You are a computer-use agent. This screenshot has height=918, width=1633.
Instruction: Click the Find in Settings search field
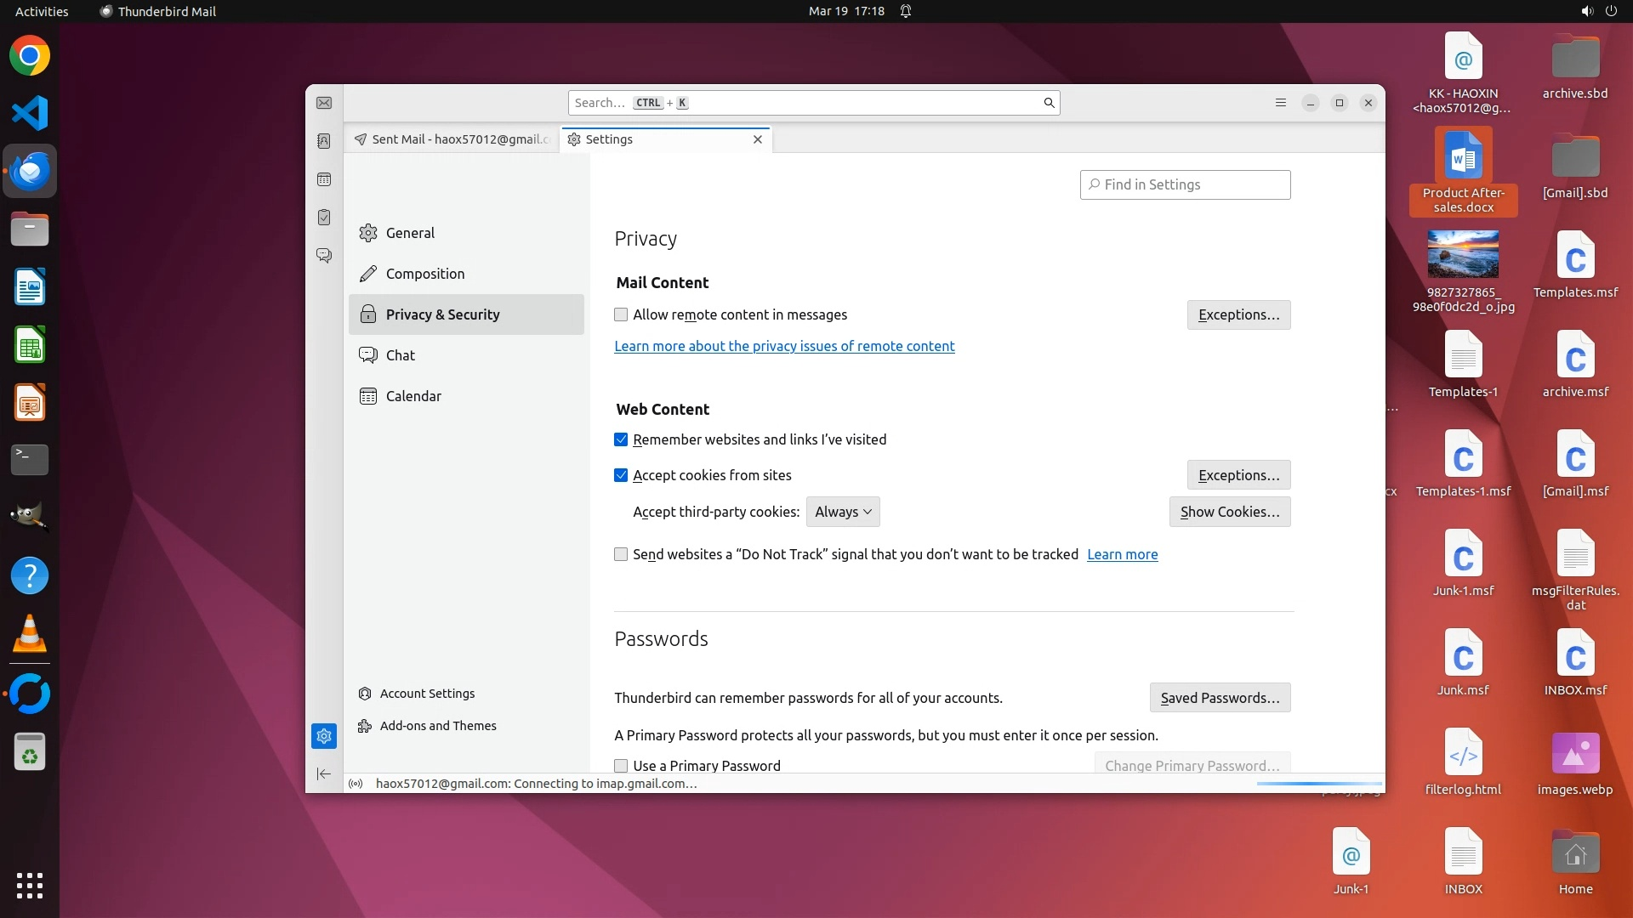click(1186, 184)
